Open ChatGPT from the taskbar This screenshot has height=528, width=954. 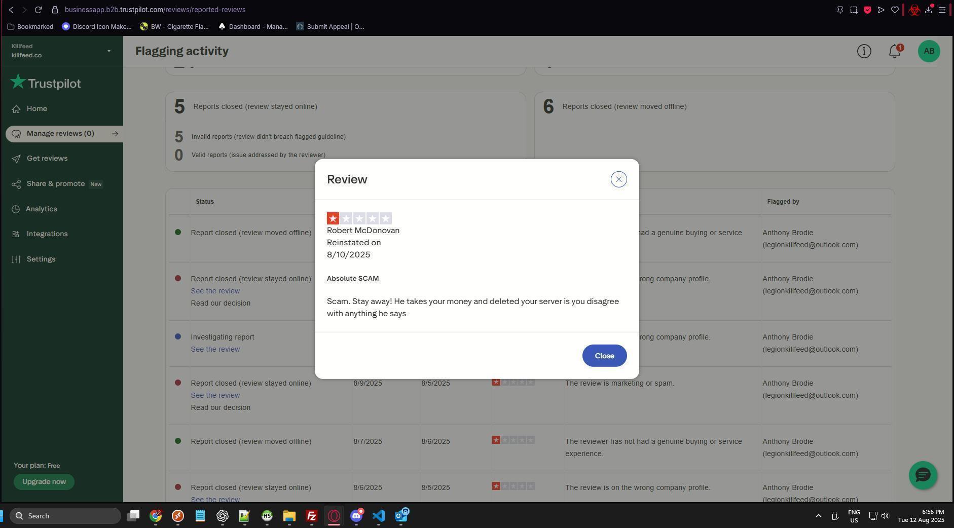coord(222,516)
